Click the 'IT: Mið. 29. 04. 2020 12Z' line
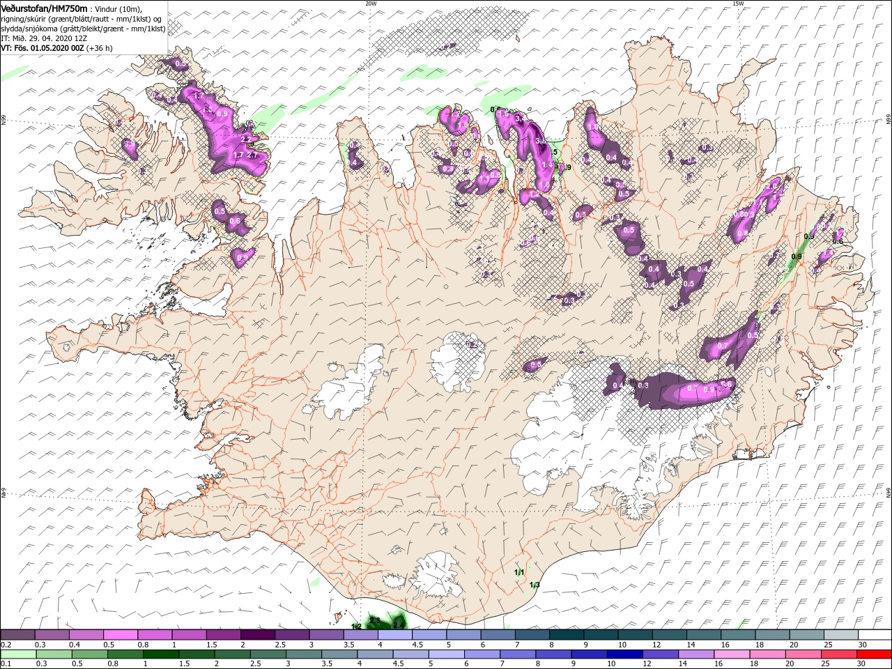Image resolution: width=892 pixels, height=669 pixels. tap(45, 38)
